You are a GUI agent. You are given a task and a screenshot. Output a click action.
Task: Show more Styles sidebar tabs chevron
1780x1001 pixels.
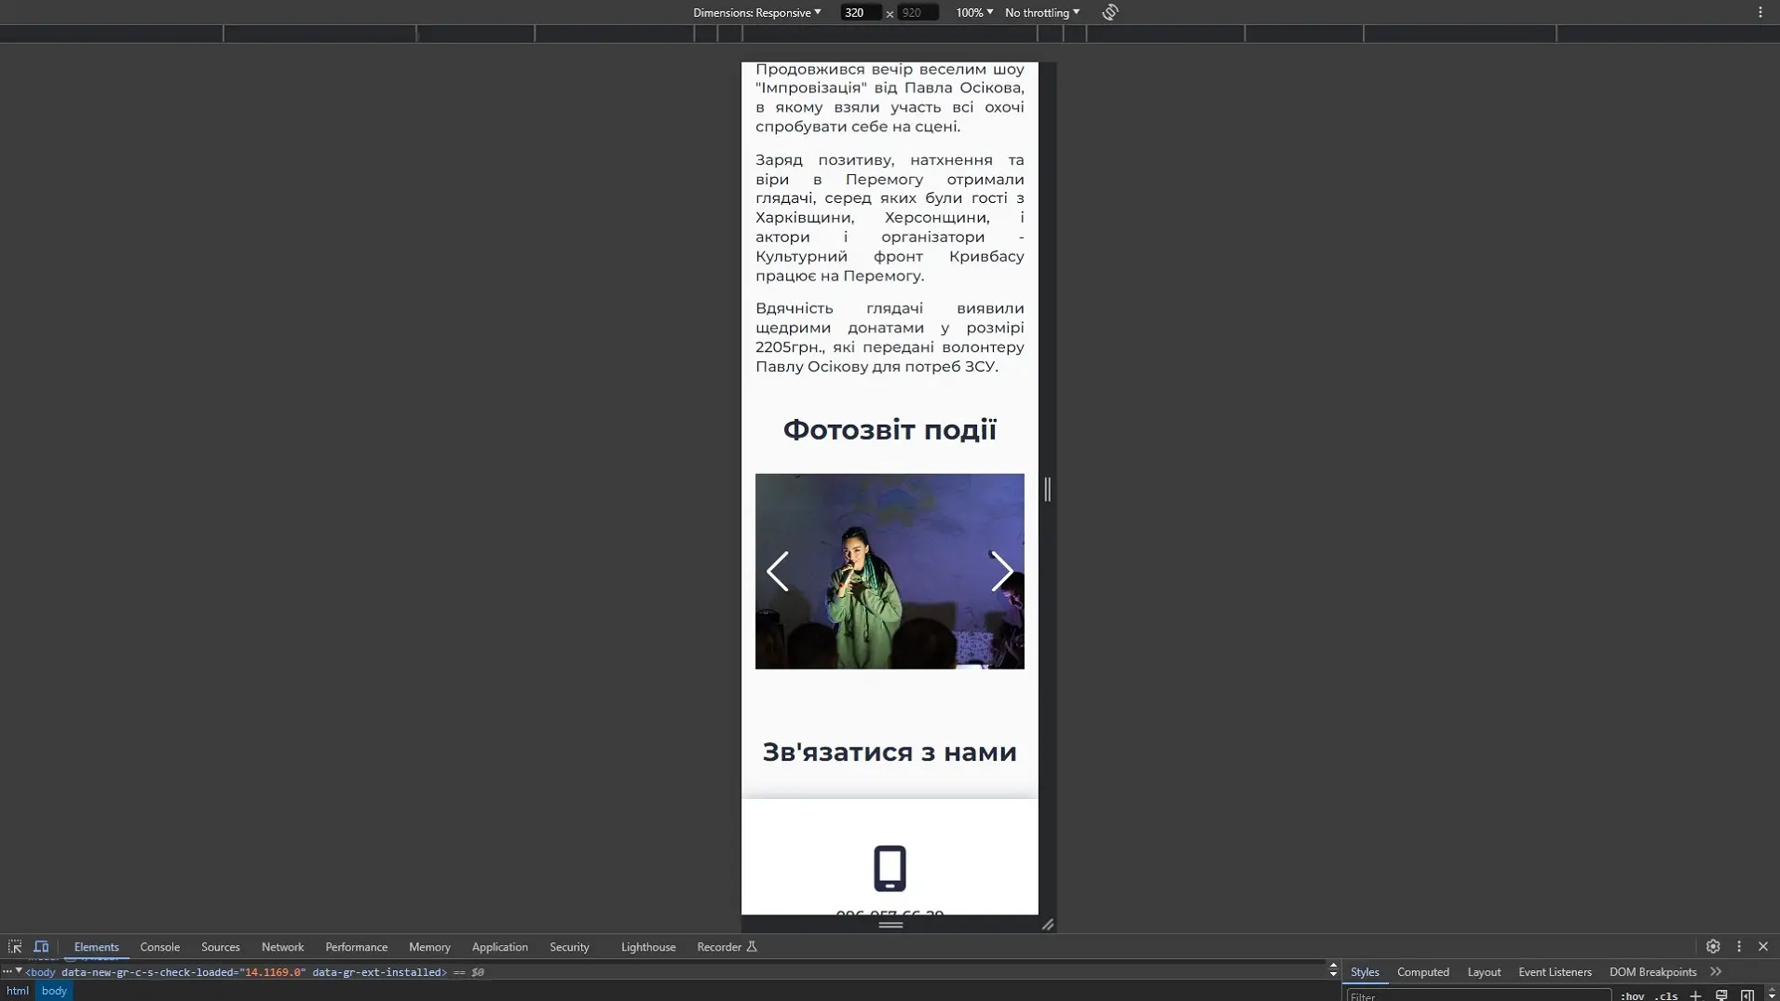[x=1716, y=971]
